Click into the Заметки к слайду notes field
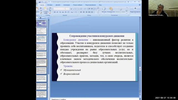The image size is (178, 100). 95,99
